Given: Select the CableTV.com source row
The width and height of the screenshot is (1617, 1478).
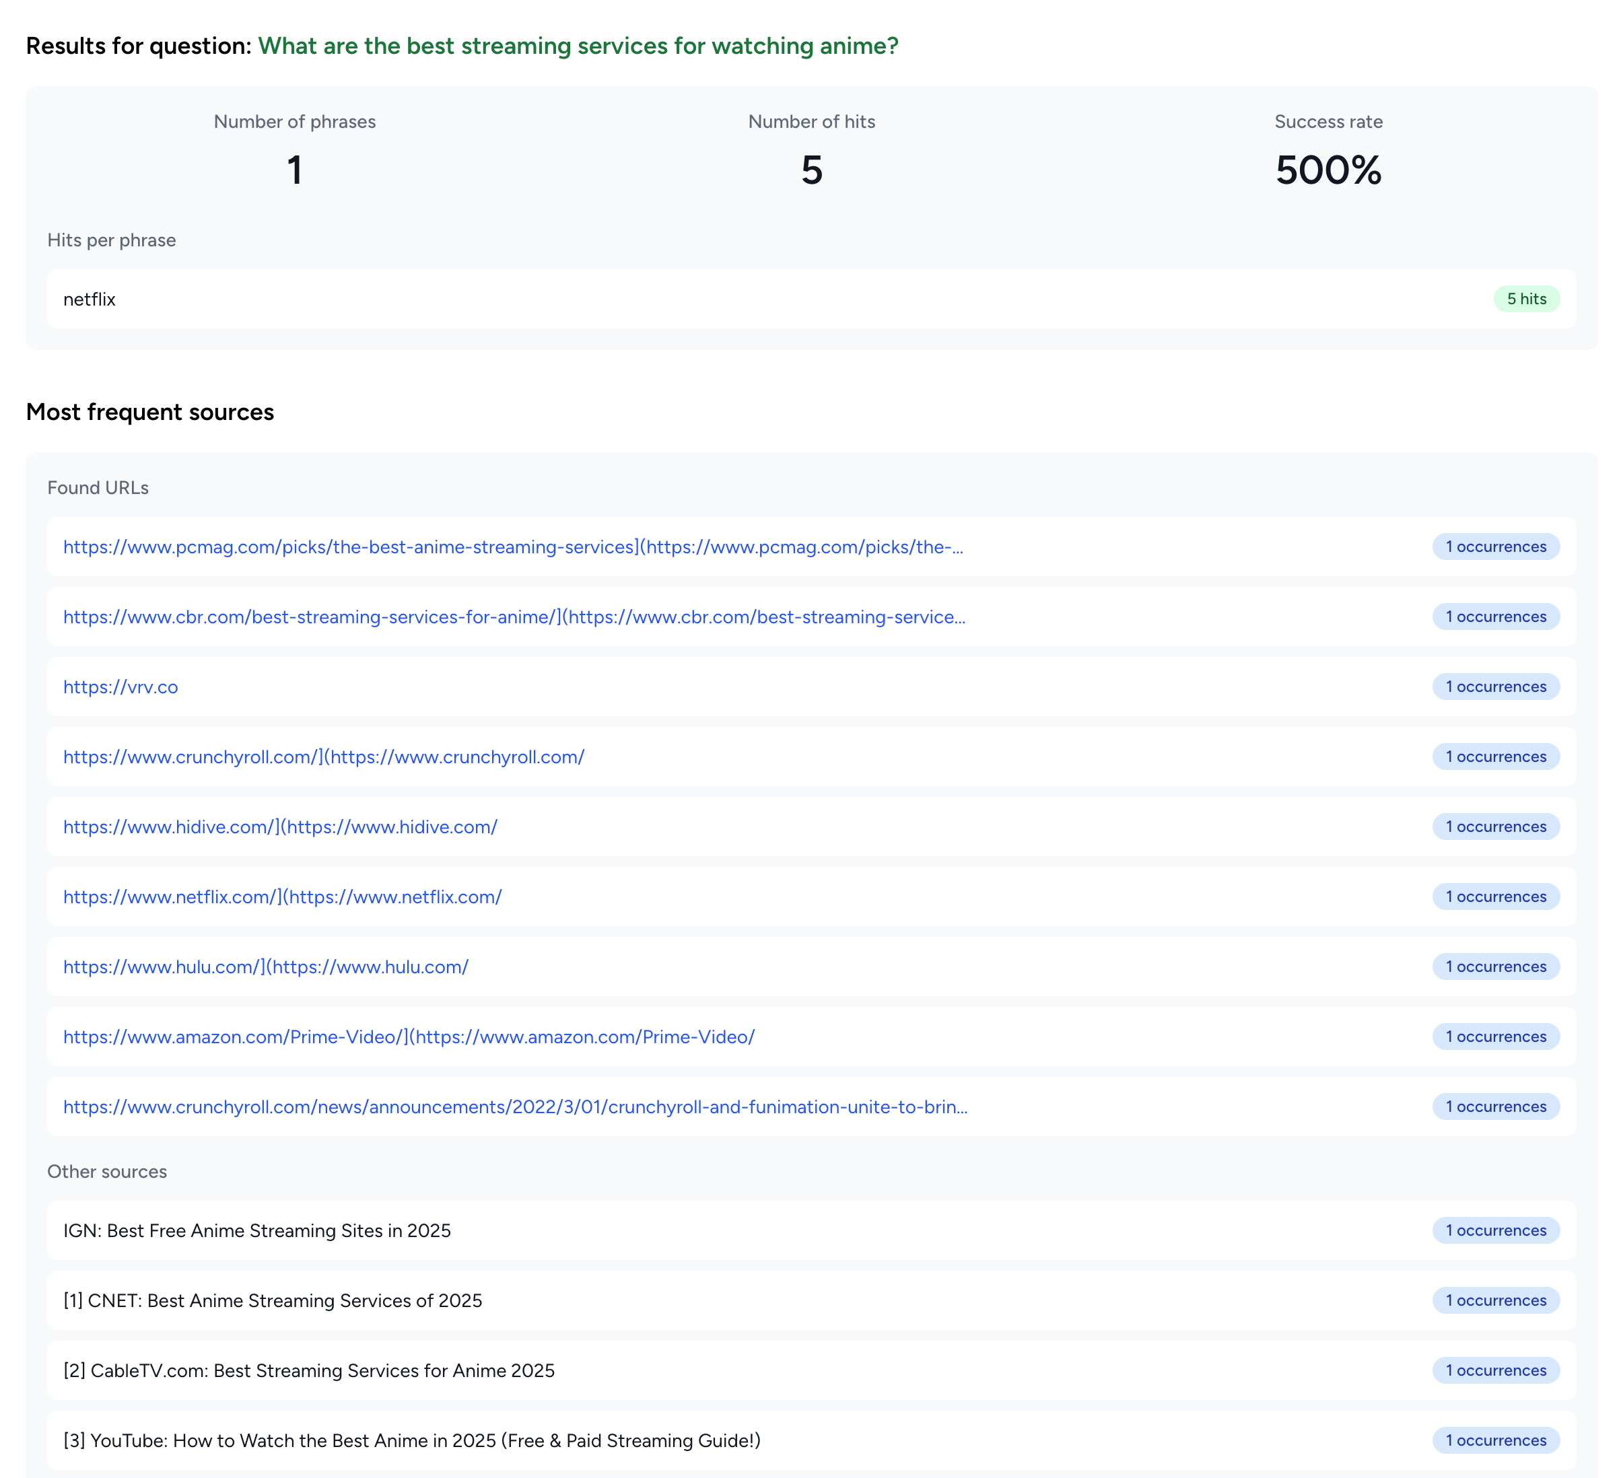Looking at the screenshot, I should point(309,1370).
